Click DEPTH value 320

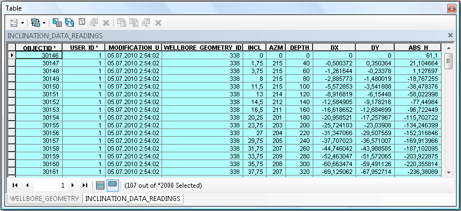pyautogui.click(x=299, y=172)
